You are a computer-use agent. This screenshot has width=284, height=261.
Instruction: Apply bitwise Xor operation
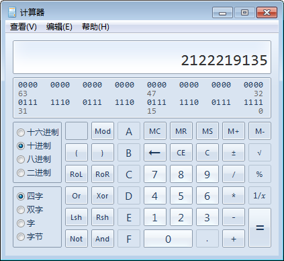coord(103,196)
